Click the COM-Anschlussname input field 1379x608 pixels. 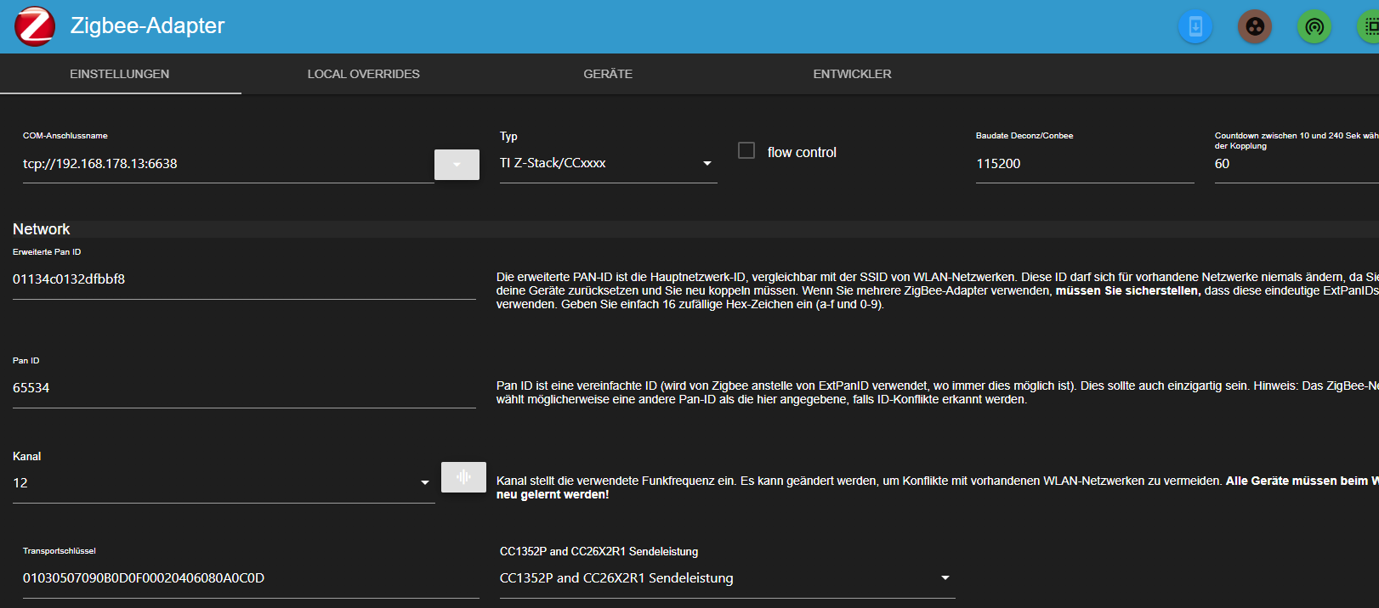tap(228, 164)
